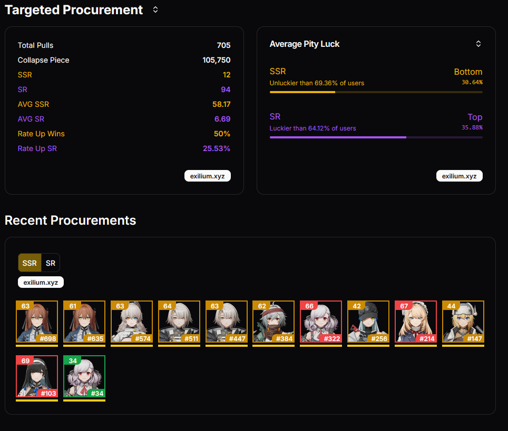This screenshot has height=431, width=508.
Task: Click the AVG SR value 6.69
Action: pos(222,119)
